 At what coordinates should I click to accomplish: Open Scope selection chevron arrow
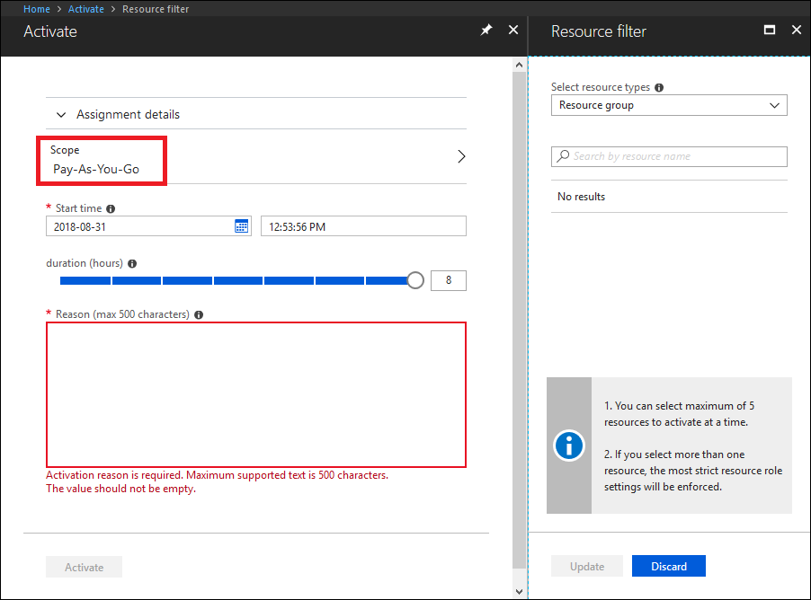461,156
